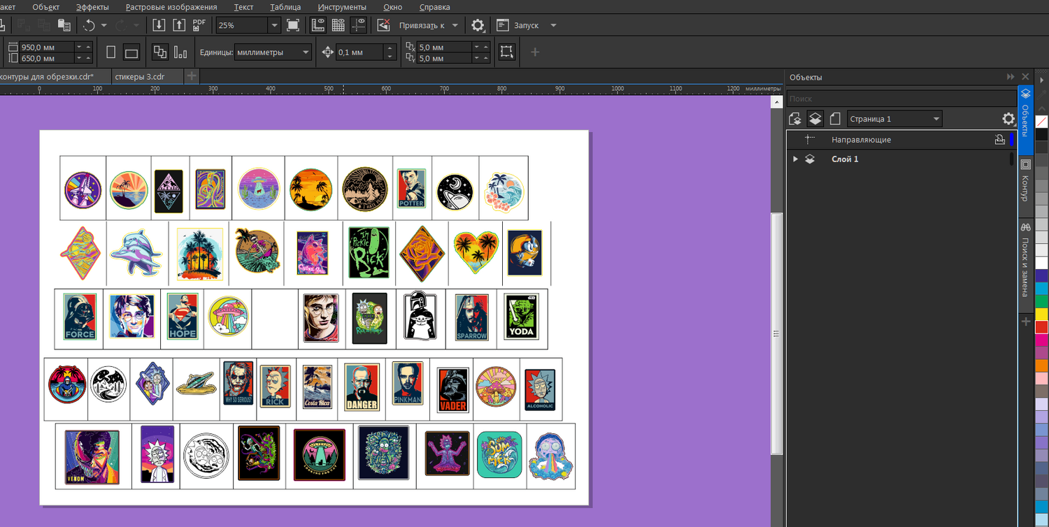
Task: Click the plus quick customize button
Action: [x=535, y=52]
